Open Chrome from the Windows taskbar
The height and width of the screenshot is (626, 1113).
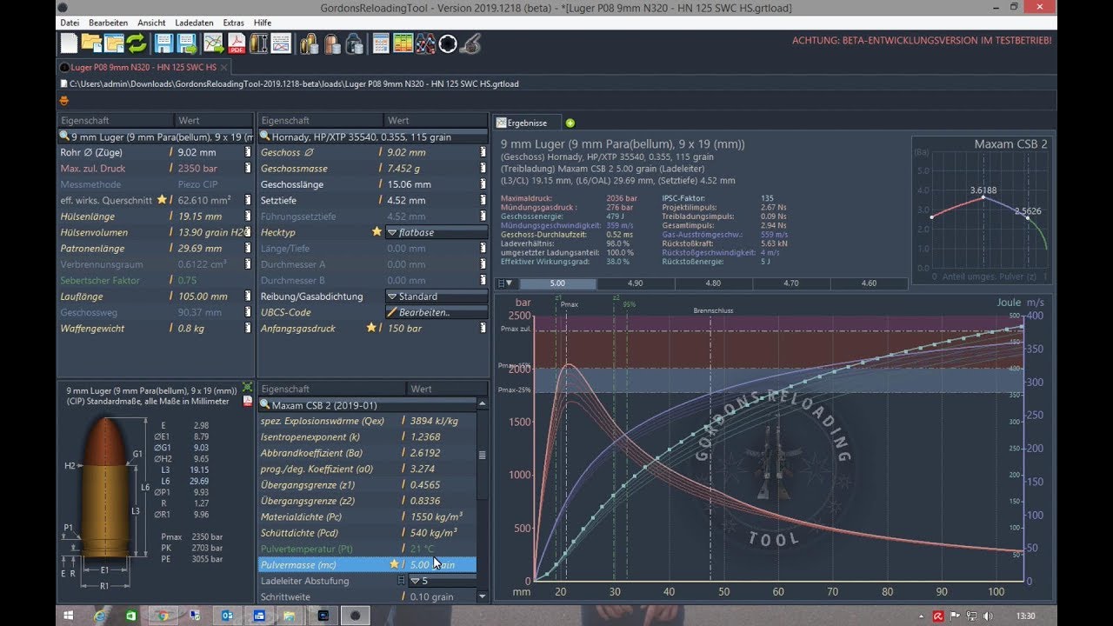[162, 615]
